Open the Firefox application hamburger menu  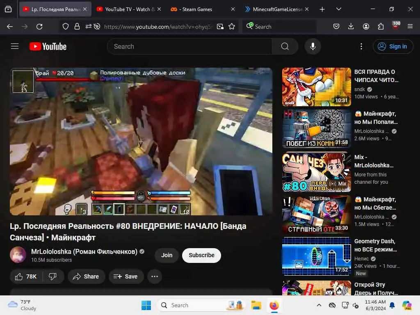pos(410,26)
